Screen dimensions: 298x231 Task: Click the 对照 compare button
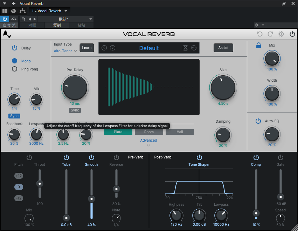point(32,25)
